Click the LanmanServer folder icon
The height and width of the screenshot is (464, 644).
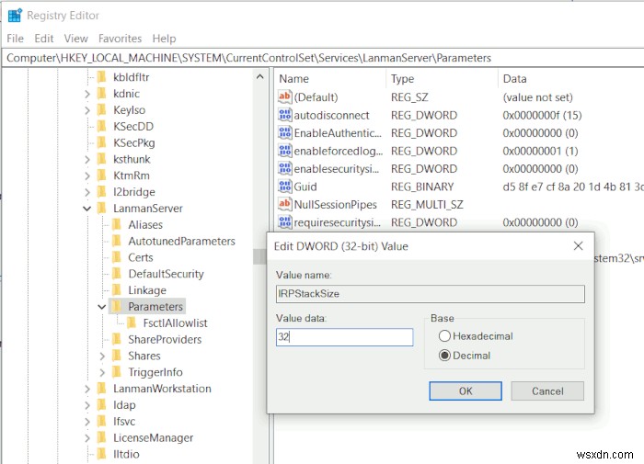coord(101,209)
